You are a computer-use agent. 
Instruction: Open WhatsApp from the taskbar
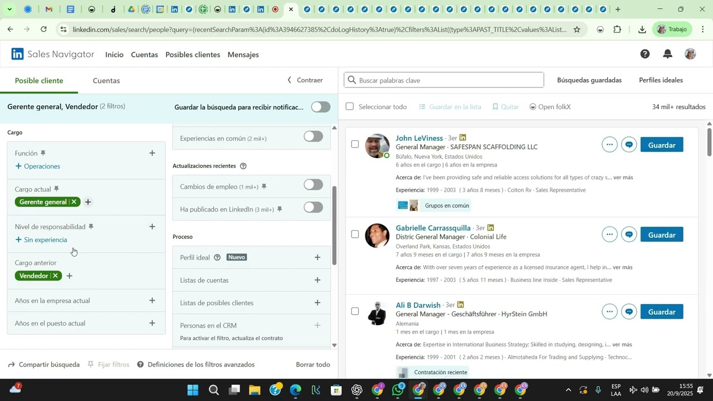point(398,390)
